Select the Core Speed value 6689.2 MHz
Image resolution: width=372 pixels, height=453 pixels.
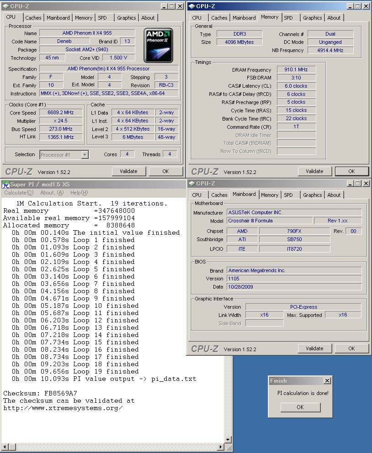[61, 113]
